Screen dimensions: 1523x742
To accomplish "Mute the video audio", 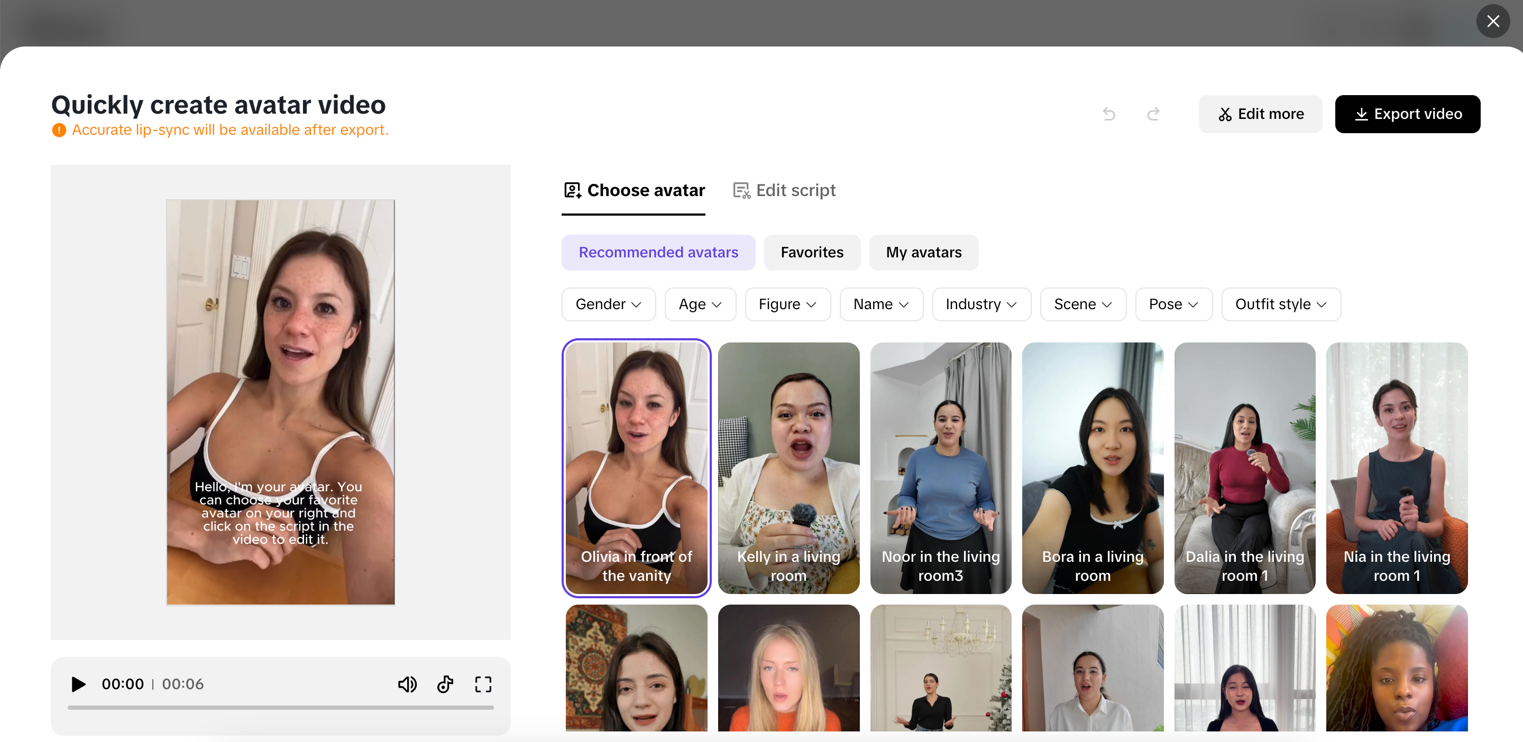I will (x=407, y=684).
